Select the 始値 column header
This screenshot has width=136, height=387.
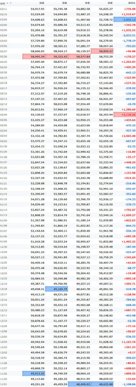pos(42,3)
